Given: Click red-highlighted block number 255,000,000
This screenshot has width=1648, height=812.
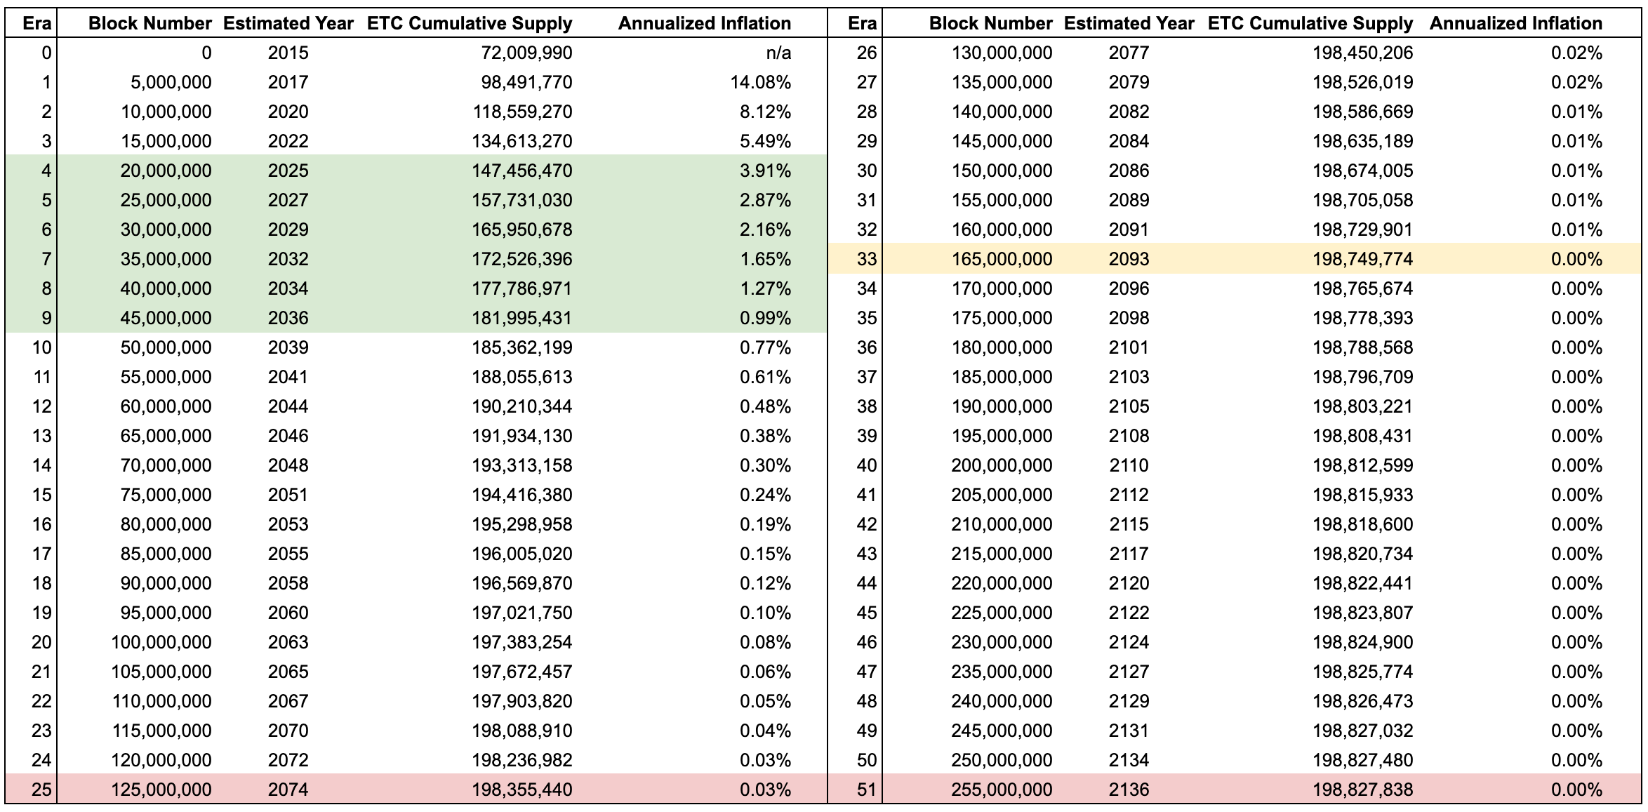Looking at the screenshot, I should point(1002,790).
